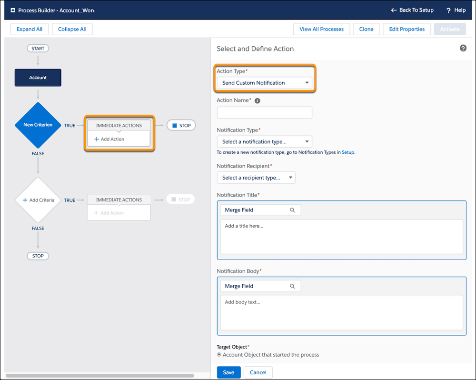Click the greyed-out STOP node
Viewport: 476px width, 380px height.
[x=180, y=200]
